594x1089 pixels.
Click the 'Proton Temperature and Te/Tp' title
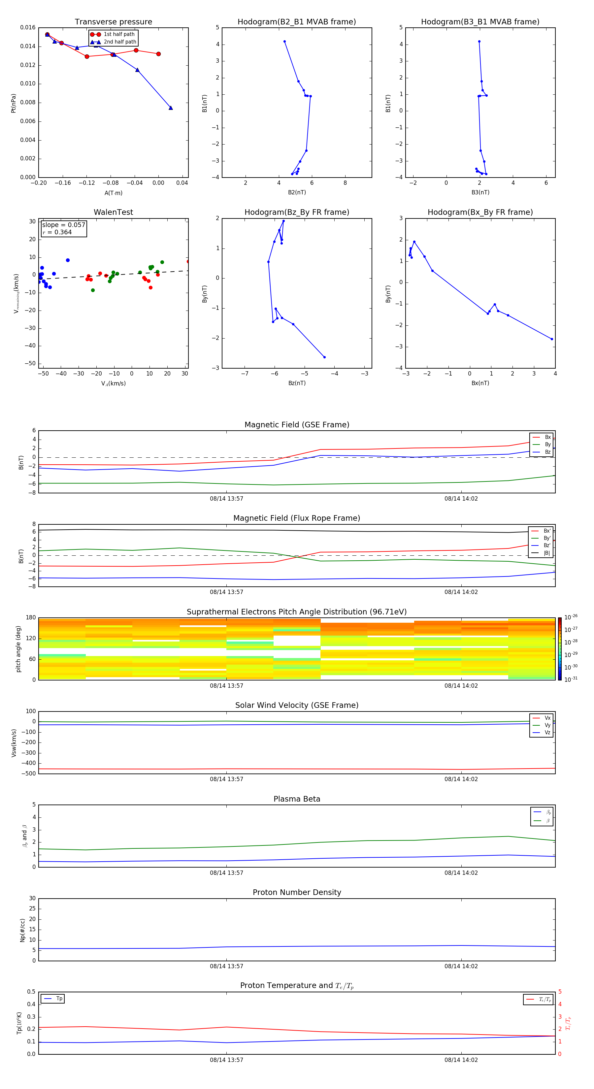[x=297, y=986]
